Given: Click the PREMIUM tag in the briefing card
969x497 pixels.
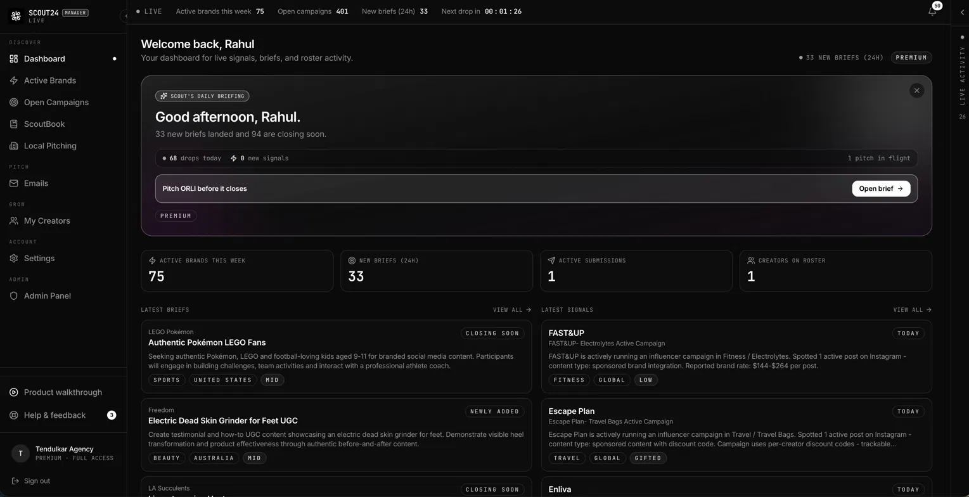Looking at the screenshot, I should [176, 216].
